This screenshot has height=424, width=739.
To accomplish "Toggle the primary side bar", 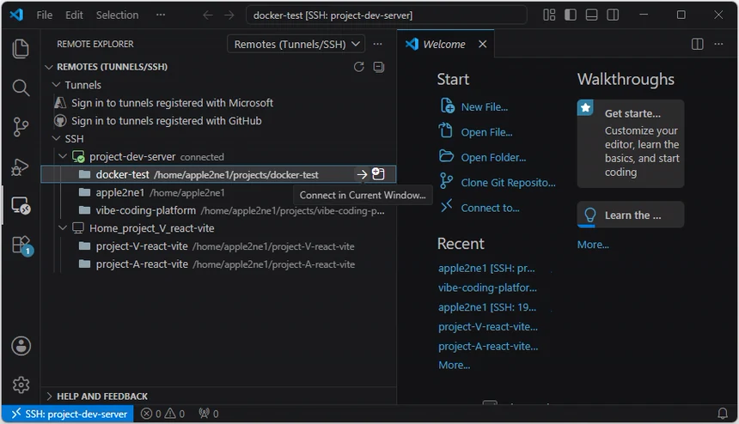I will click(571, 15).
